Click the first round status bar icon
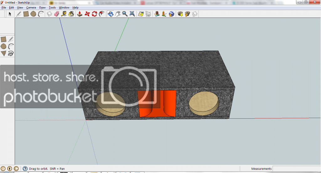 pyautogui.click(x=3, y=169)
